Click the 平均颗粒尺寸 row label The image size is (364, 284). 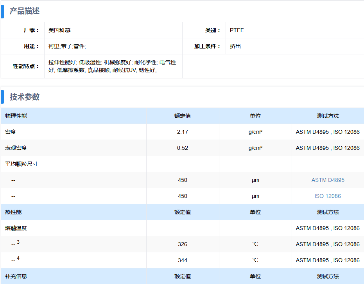[x=22, y=164]
